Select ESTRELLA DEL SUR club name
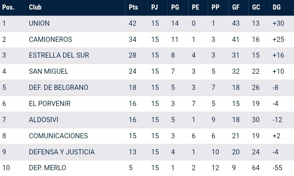This screenshot has width=294, height=176. (59, 55)
